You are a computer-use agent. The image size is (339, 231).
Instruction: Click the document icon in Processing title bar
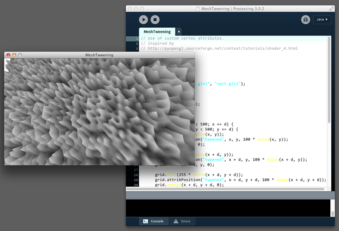tap(198, 9)
